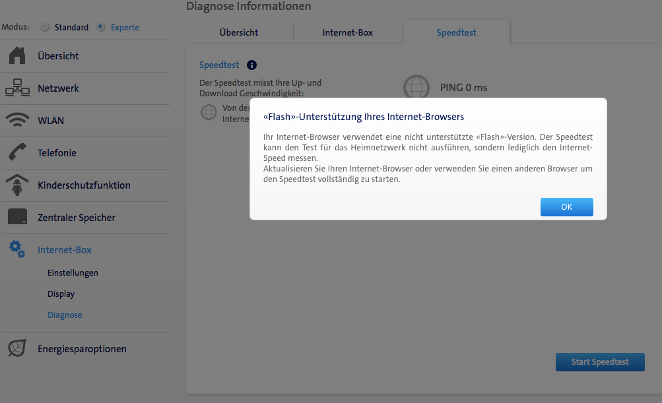Click the Speedtest info icon
Image resolution: width=662 pixels, height=403 pixels.
pos(251,65)
